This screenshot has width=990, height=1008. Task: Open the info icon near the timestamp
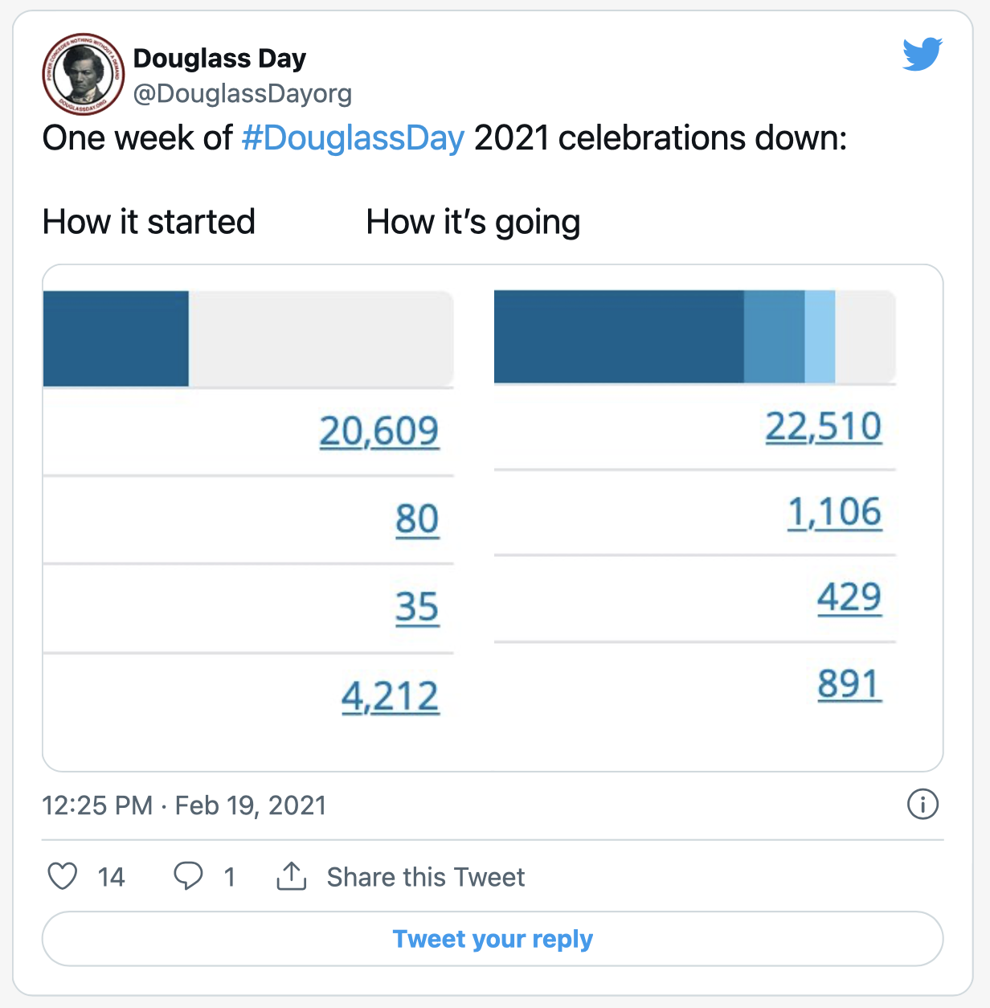[x=923, y=805]
